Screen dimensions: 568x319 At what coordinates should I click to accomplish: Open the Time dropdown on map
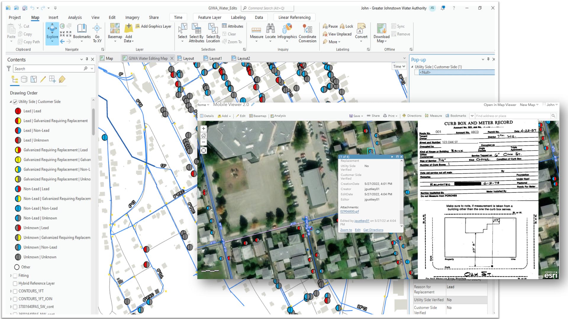click(x=399, y=66)
